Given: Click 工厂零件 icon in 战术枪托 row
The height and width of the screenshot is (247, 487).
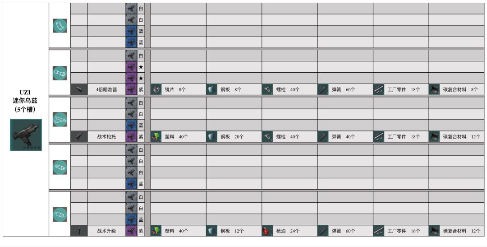Looking at the screenshot, I should coord(378,136).
